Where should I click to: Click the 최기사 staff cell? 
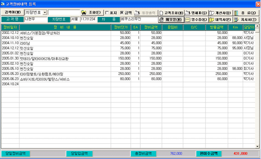249,69
